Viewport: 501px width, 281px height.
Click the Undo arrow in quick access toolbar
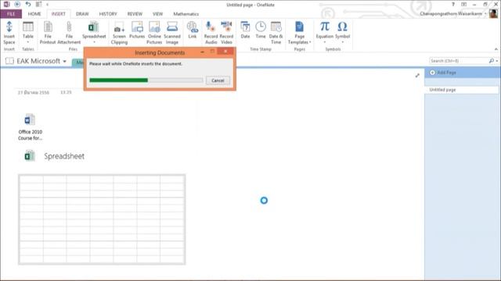[28, 4]
